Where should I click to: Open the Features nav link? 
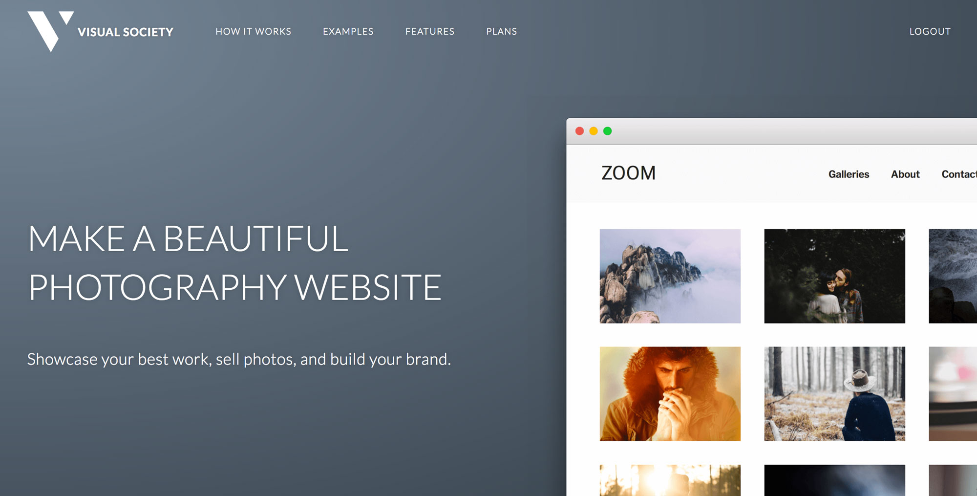pos(430,31)
